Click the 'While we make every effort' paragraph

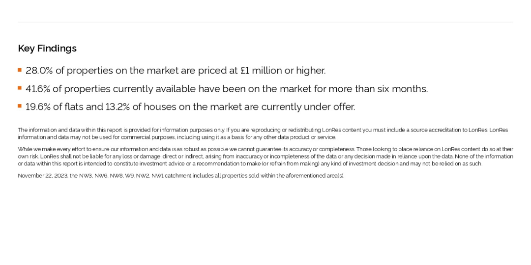(x=265, y=157)
